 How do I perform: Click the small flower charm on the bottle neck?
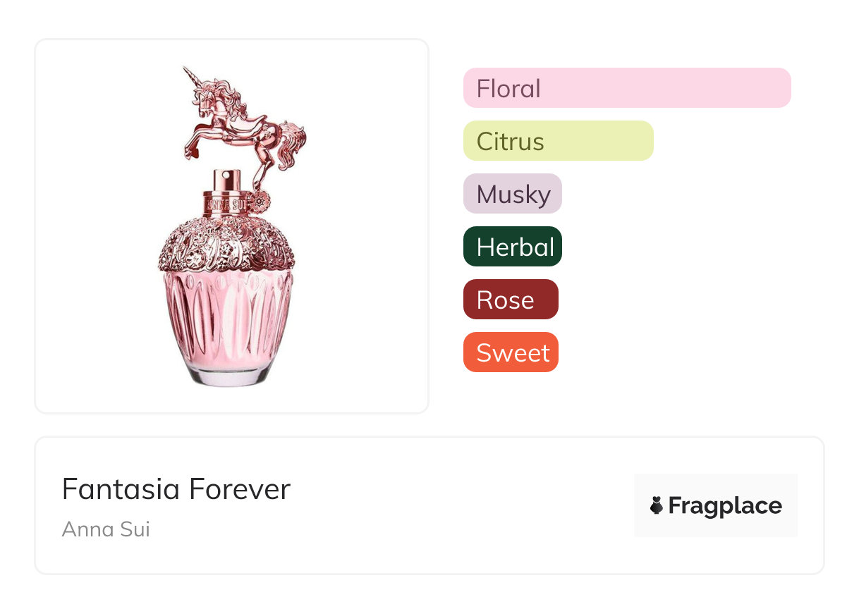point(259,202)
